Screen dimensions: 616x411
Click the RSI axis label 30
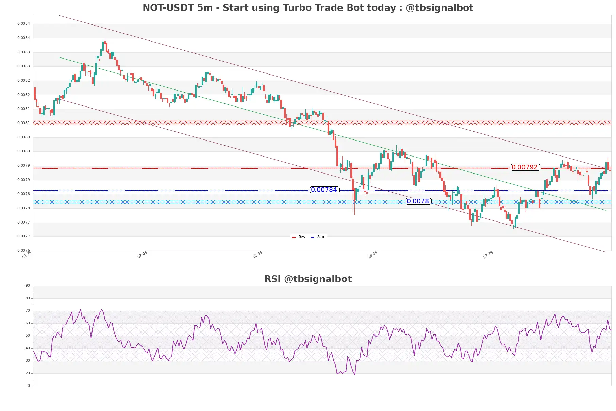[x=28, y=361]
